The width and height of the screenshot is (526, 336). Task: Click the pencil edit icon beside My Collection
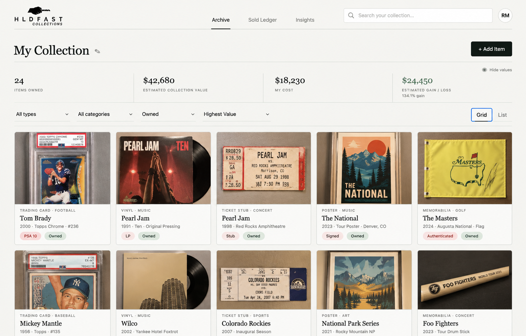click(x=97, y=51)
